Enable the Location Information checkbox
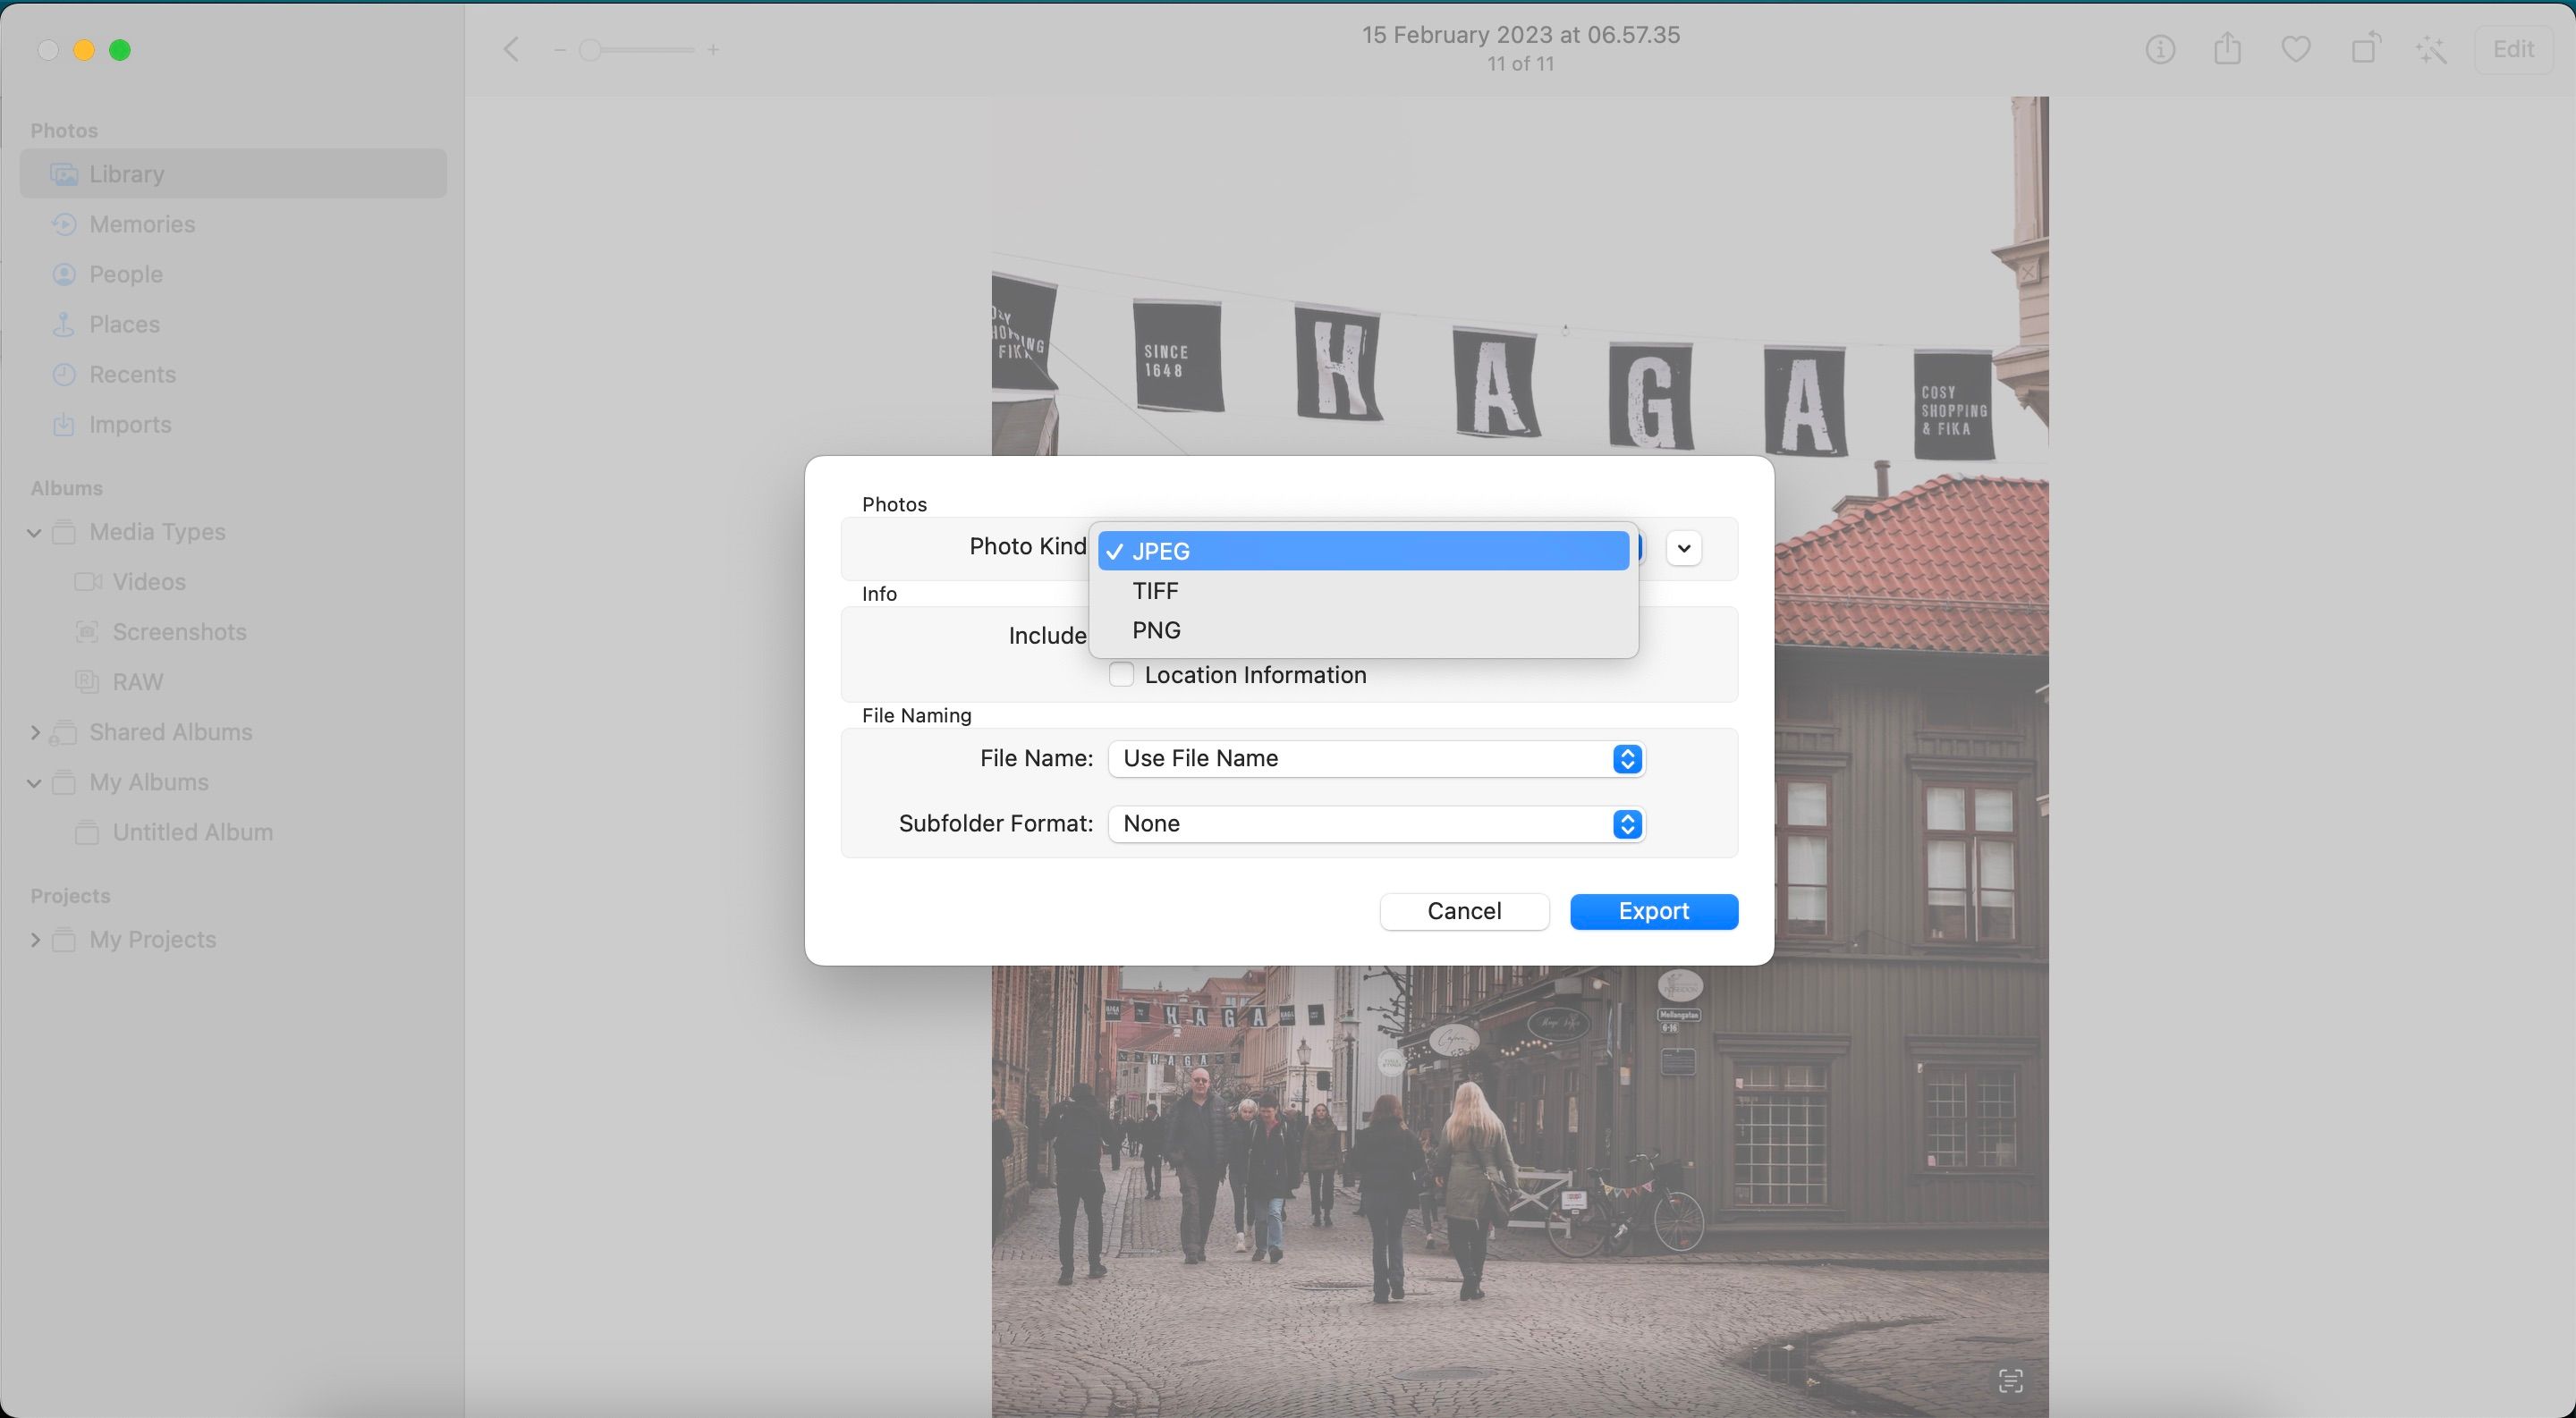The image size is (2576, 1418). pyautogui.click(x=1121, y=674)
